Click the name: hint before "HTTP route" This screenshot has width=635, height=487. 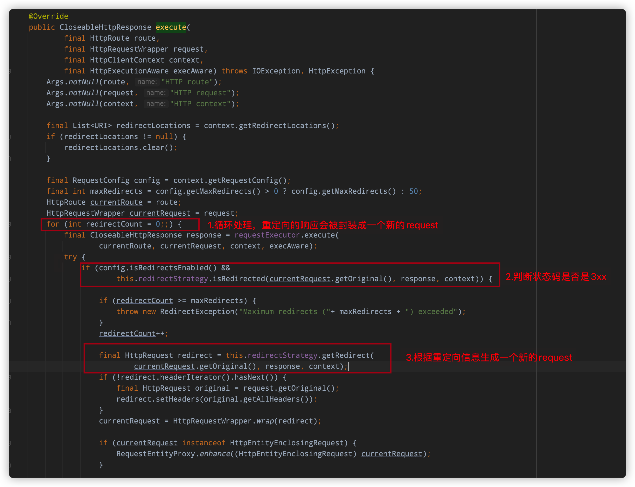click(147, 82)
